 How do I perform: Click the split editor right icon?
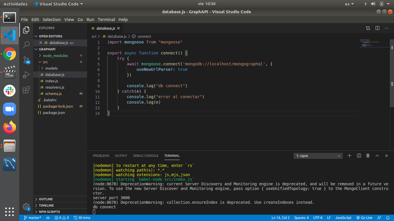[377, 28]
